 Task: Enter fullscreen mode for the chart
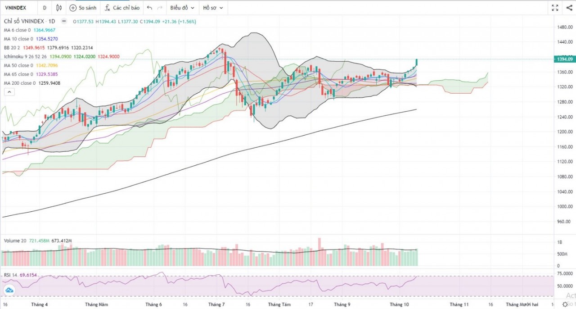[x=555, y=8]
